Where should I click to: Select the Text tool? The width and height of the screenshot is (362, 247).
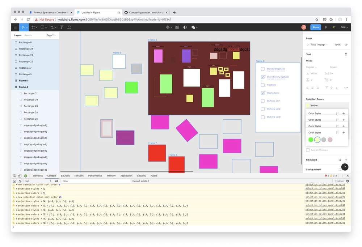[61, 27]
